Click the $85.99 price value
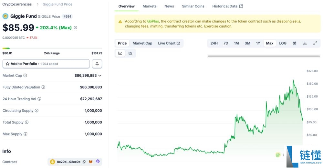323x168 pixels. [x=18, y=27]
